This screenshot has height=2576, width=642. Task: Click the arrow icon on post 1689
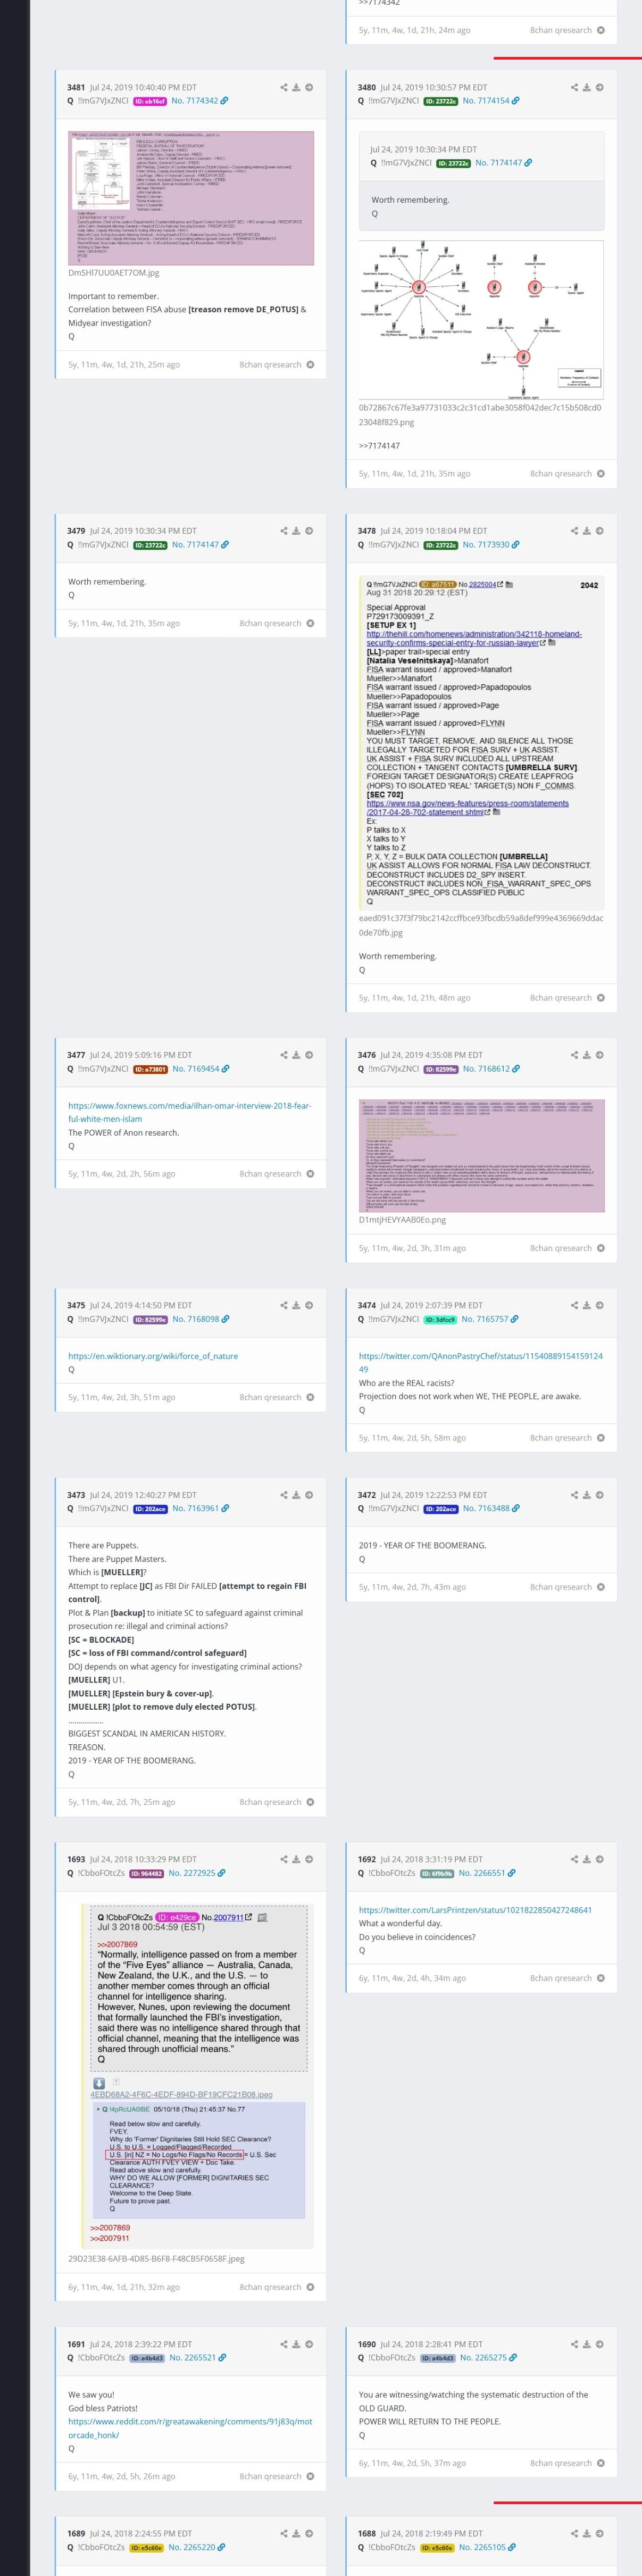pos(309,2533)
